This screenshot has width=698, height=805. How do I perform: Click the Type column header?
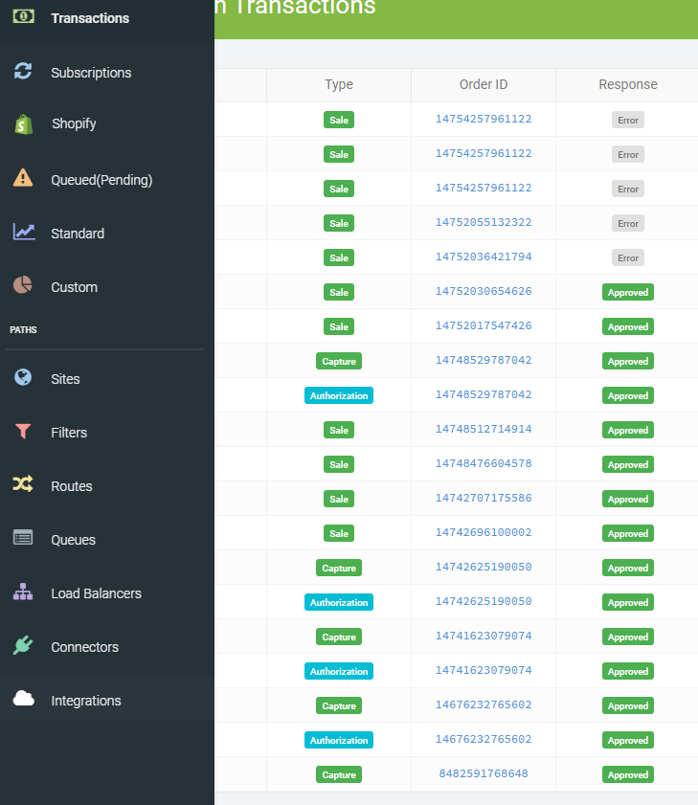click(339, 84)
